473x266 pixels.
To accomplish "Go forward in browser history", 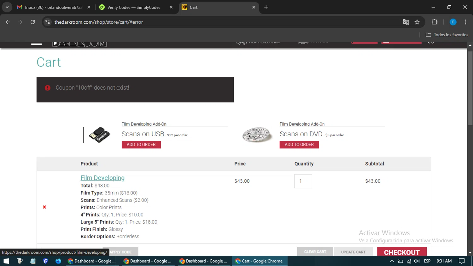I will (20, 22).
